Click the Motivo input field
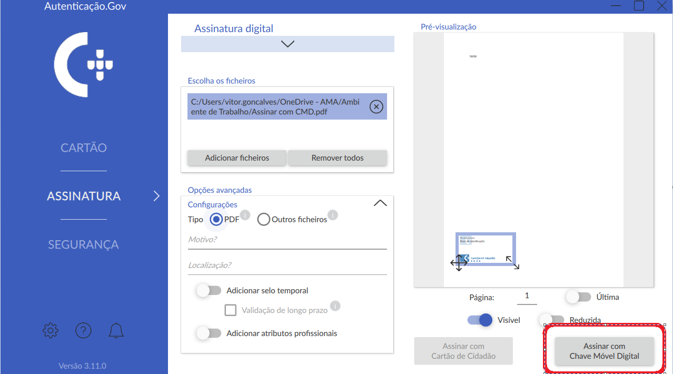This screenshot has height=374, width=673. [288, 240]
